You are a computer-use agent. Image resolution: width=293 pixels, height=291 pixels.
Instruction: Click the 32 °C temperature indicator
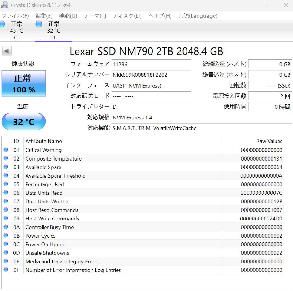coord(24,121)
